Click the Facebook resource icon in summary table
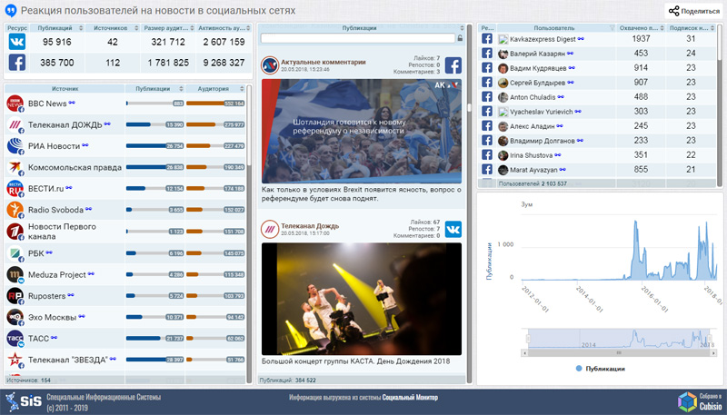Viewport: 727px width, 415px height. click(17, 63)
